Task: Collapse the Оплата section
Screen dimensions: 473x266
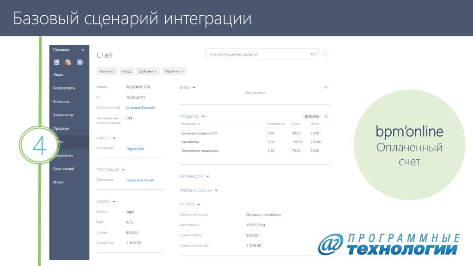Action: click(199, 205)
